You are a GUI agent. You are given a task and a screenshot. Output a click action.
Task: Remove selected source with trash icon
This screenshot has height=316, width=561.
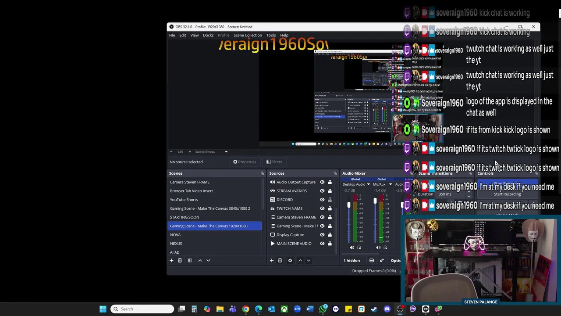coord(280,261)
